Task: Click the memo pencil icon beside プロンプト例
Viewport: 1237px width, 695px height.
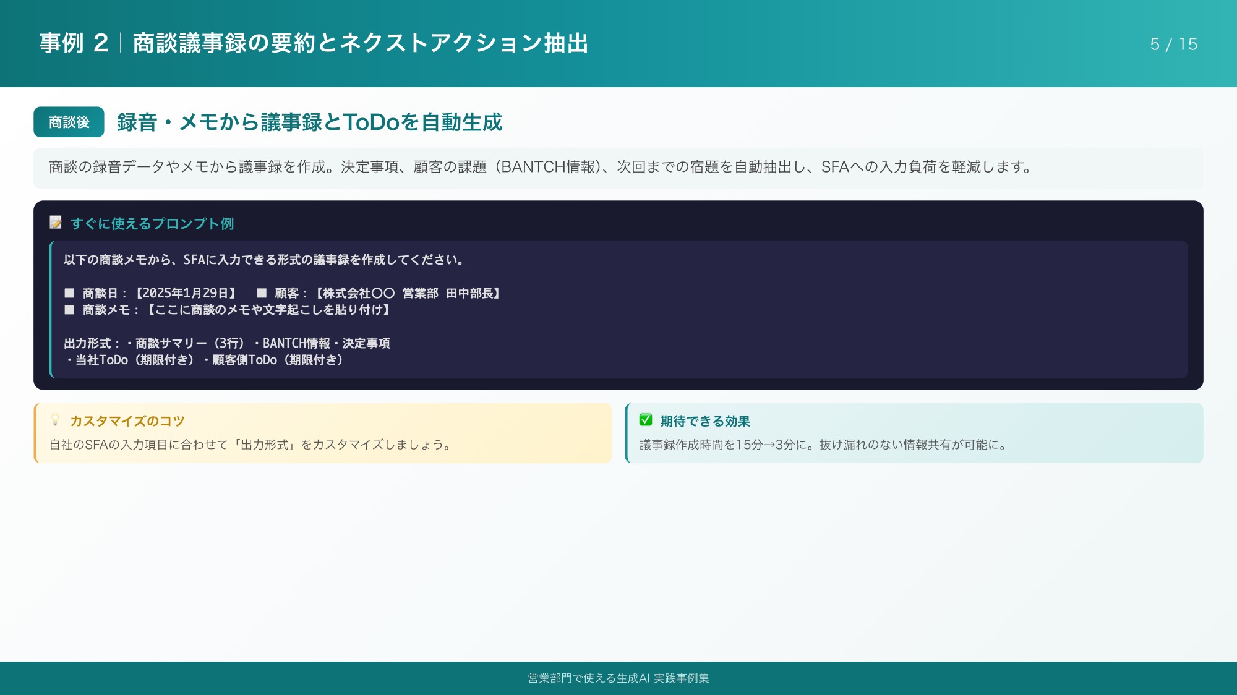Action: coord(56,223)
